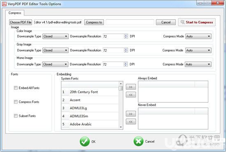This screenshot has height=152, width=226.
Task: Select Accent font in System Fonts
Action: click(x=90, y=100)
